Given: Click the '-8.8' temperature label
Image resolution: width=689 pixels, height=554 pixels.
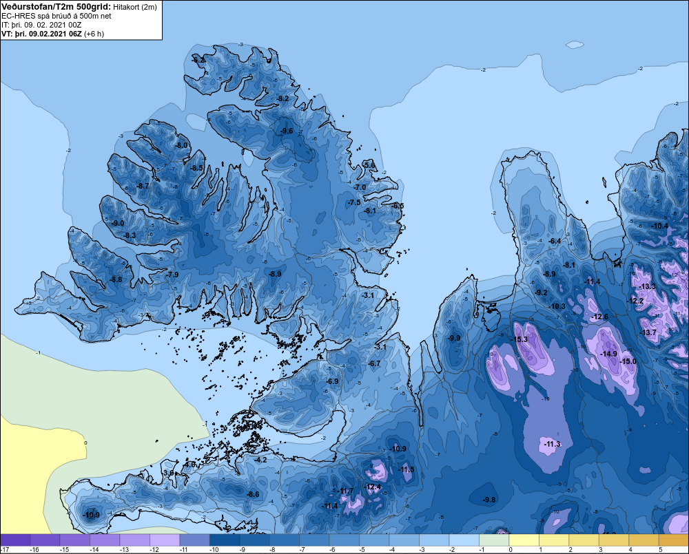Looking at the screenshot, I should [x=116, y=279].
